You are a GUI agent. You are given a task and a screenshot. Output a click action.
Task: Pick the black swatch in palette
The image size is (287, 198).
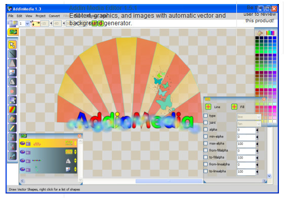coord(257,38)
